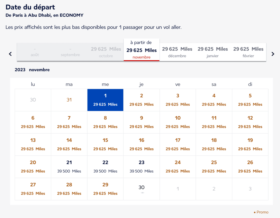The height and width of the screenshot is (218, 280).
Task: Click November 30 calendar cell
Action: (141, 189)
